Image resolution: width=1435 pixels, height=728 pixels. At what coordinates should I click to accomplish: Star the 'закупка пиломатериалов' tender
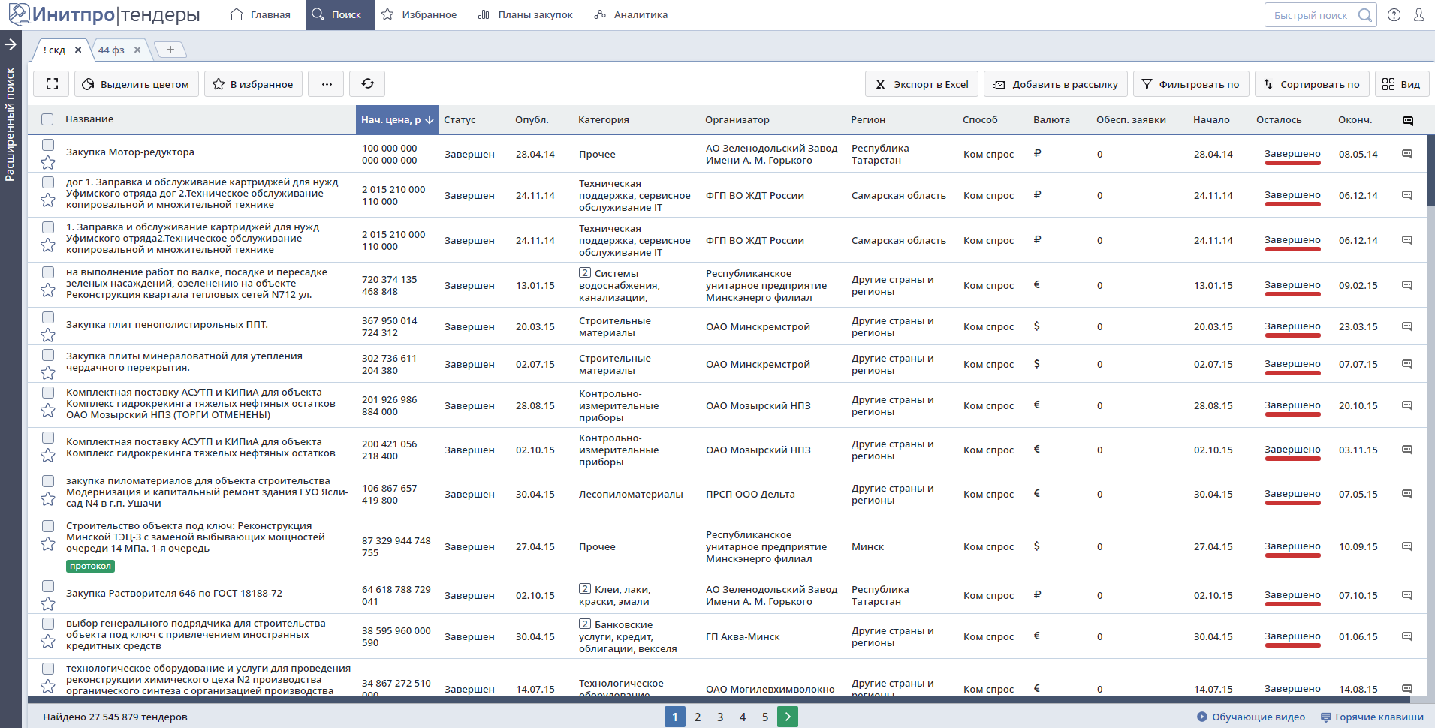tap(48, 498)
